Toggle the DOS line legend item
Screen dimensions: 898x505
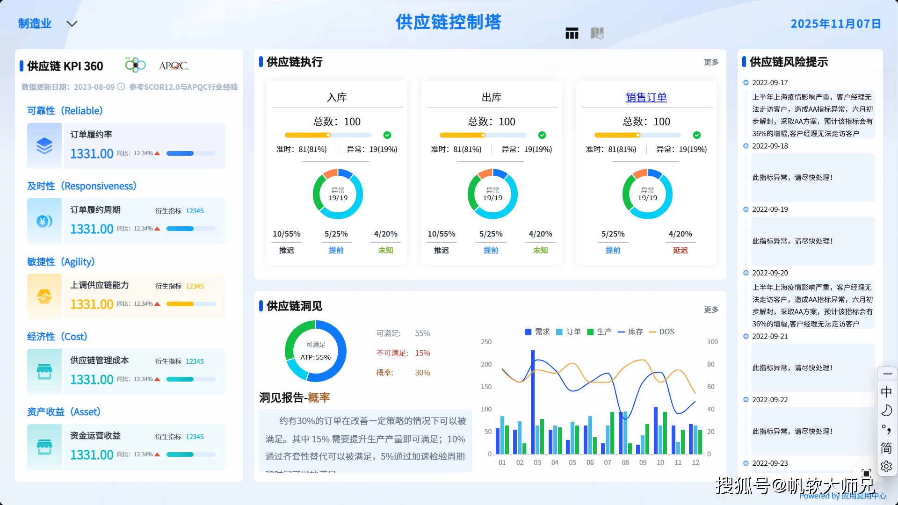coord(661,332)
